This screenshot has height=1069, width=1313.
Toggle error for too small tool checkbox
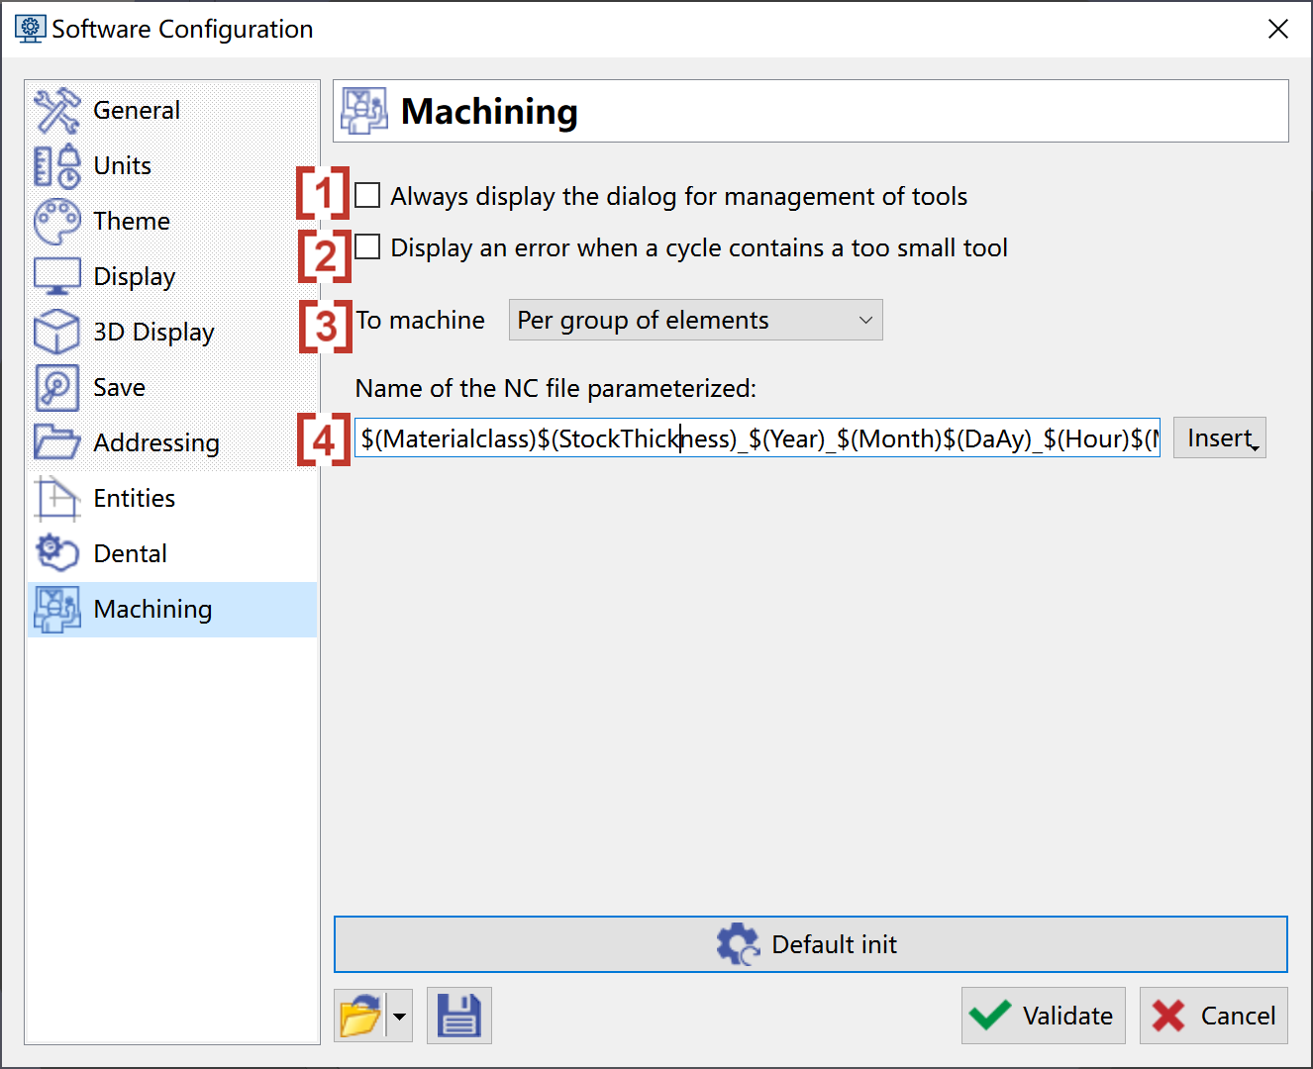coord(367,247)
